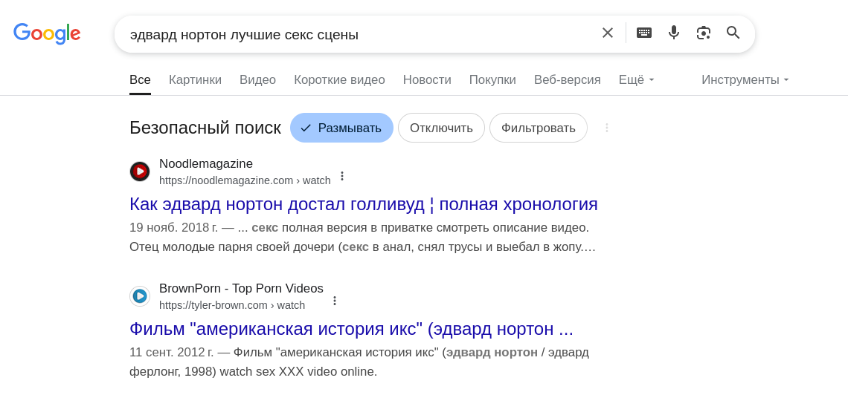Image resolution: width=848 pixels, height=395 pixels.
Task: Expand the Инструменты dropdown
Action: 745,80
